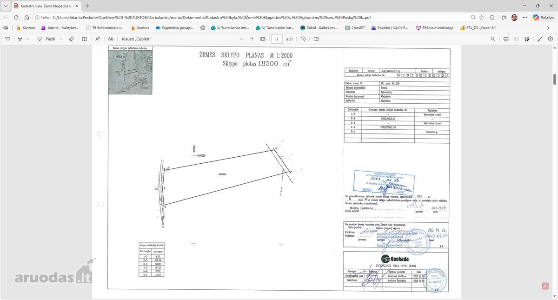Enter full screen PDF view
Image resolution: width=558 pixels, height=300 pixels.
click(540, 39)
